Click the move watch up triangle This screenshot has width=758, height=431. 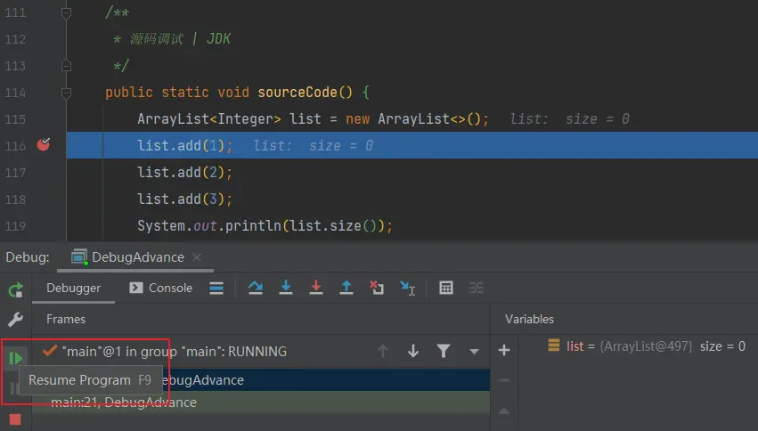click(504, 411)
